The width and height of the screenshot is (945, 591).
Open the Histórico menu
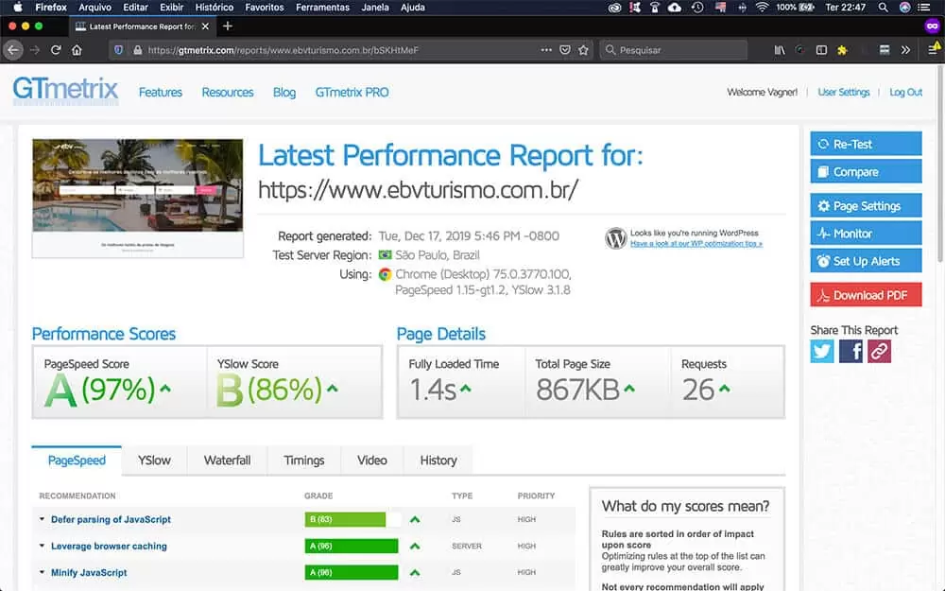[214, 8]
